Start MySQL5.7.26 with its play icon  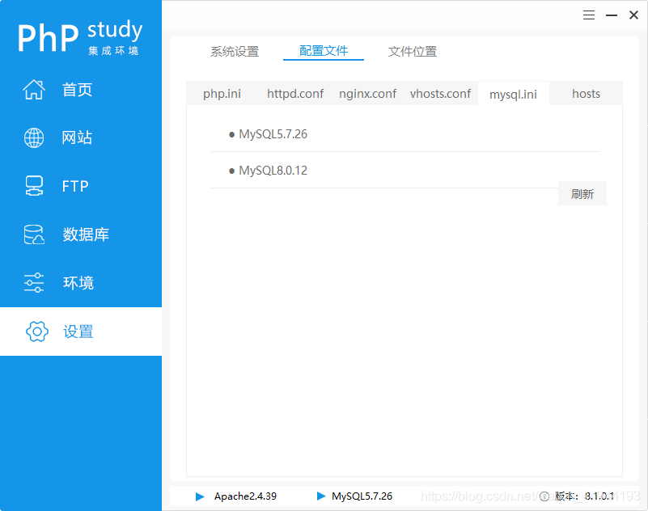click(x=320, y=496)
